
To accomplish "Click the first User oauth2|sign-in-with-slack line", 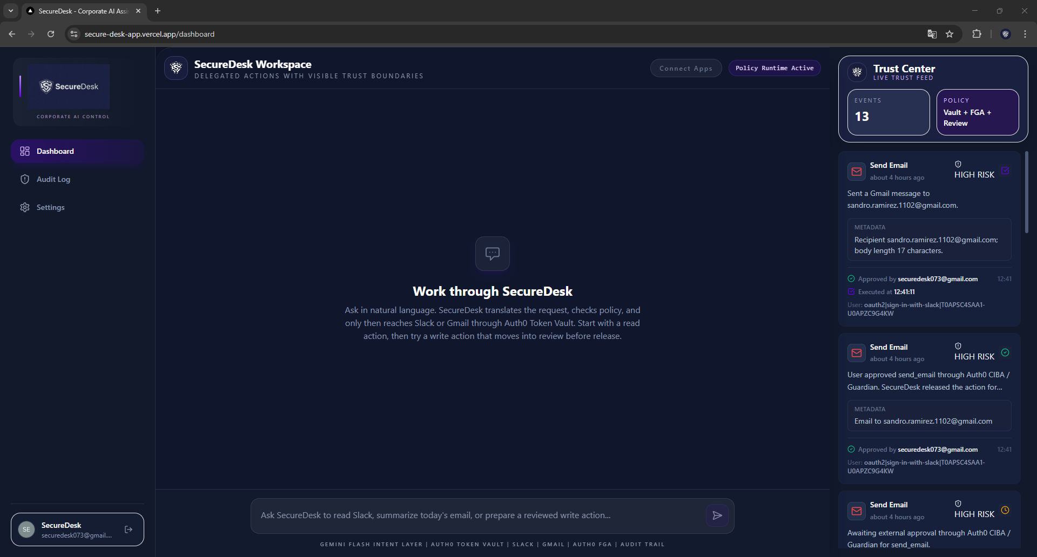I will (x=916, y=309).
